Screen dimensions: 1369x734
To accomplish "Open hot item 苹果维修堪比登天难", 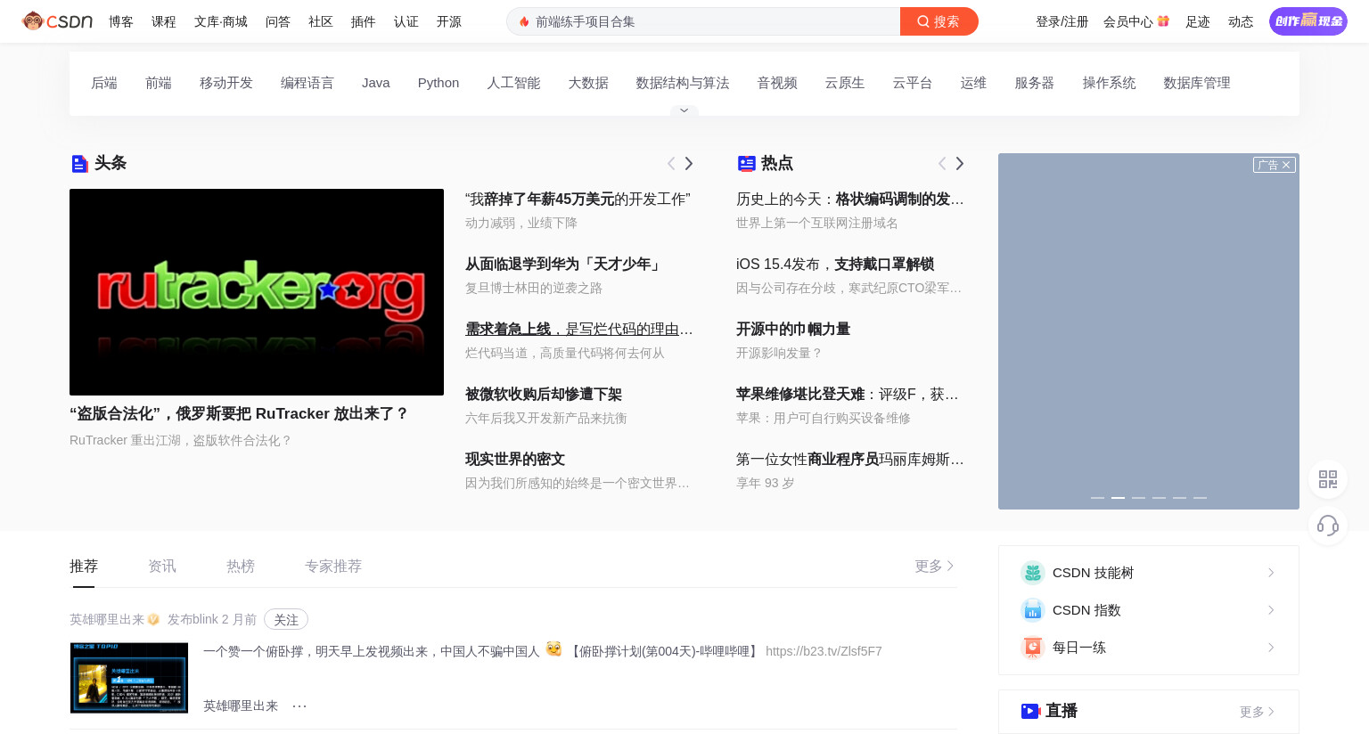I will pyautogui.click(x=848, y=394).
